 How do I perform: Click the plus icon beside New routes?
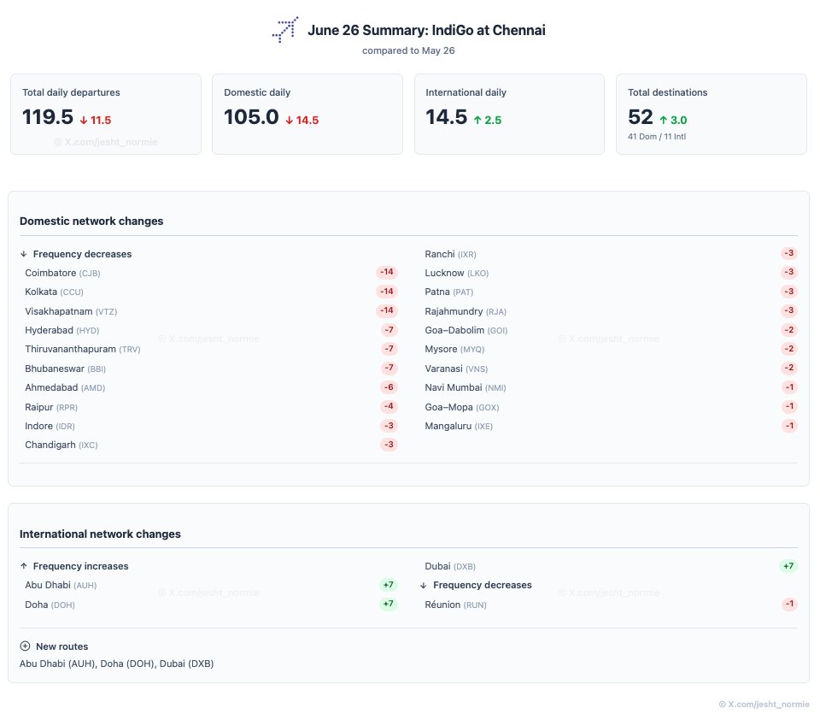tap(25, 646)
